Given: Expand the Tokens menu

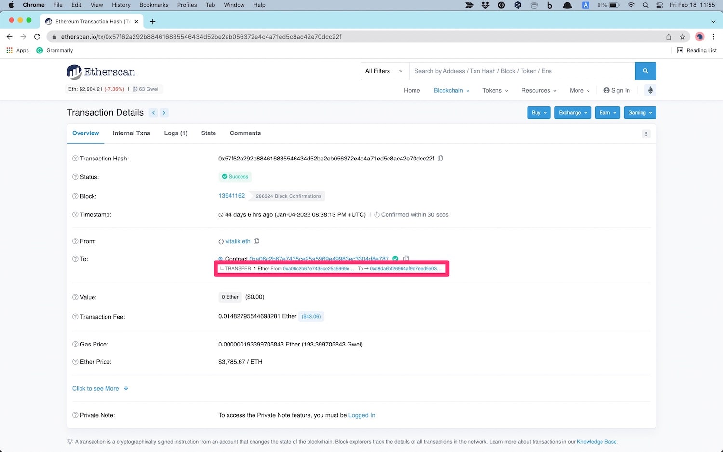Looking at the screenshot, I should point(495,90).
